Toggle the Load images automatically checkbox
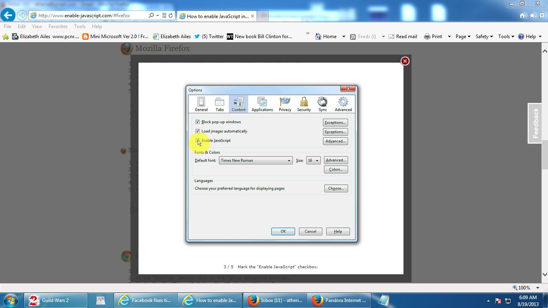 point(198,131)
